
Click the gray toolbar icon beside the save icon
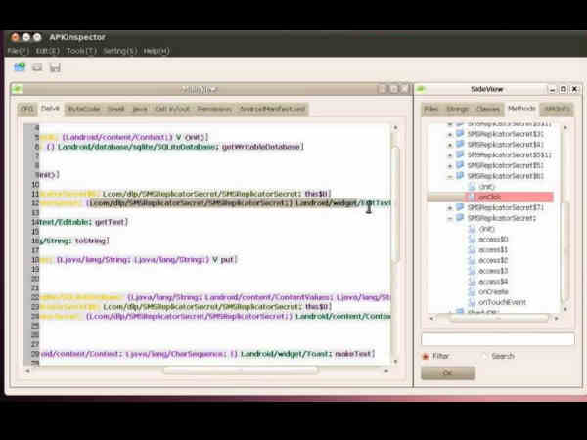37,67
